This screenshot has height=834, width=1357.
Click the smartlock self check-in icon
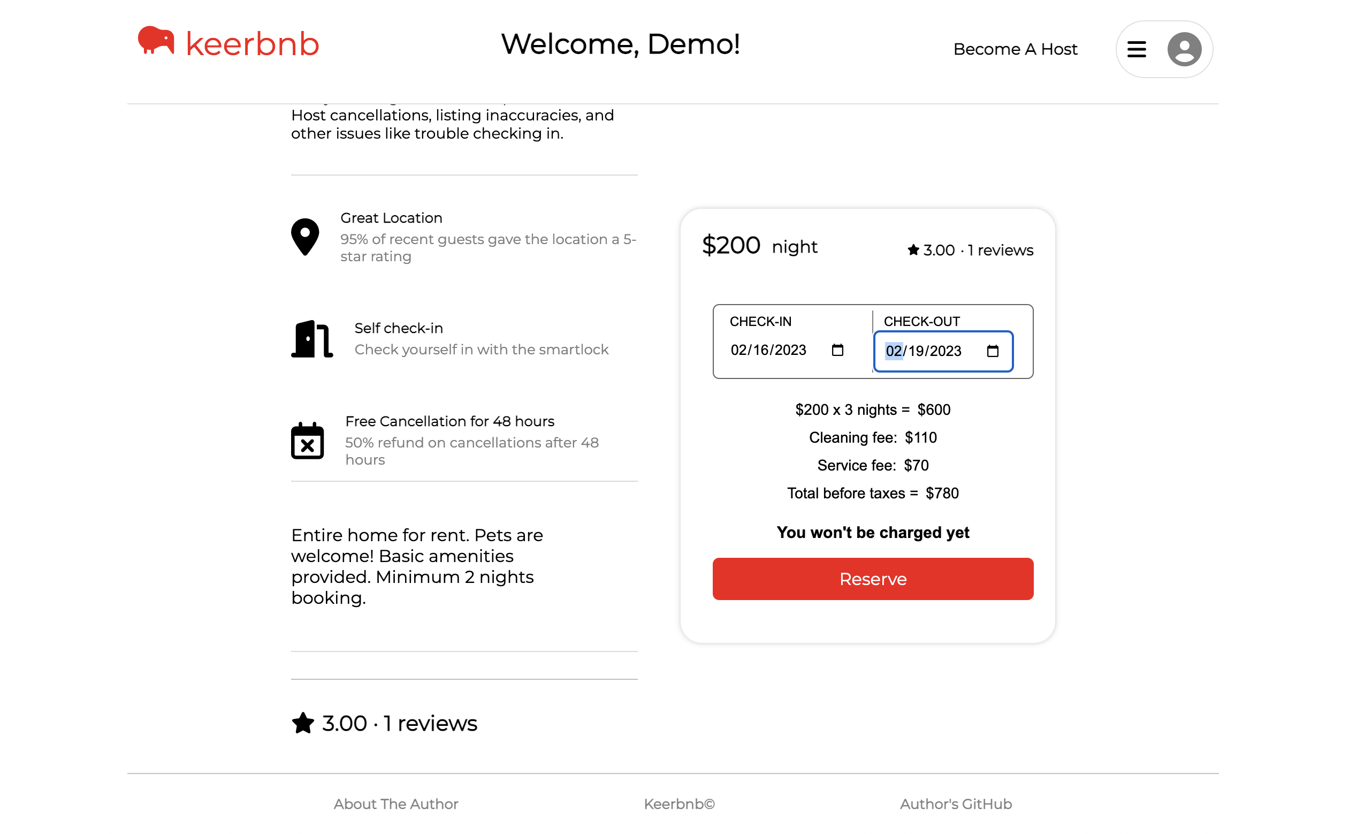point(312,338)
